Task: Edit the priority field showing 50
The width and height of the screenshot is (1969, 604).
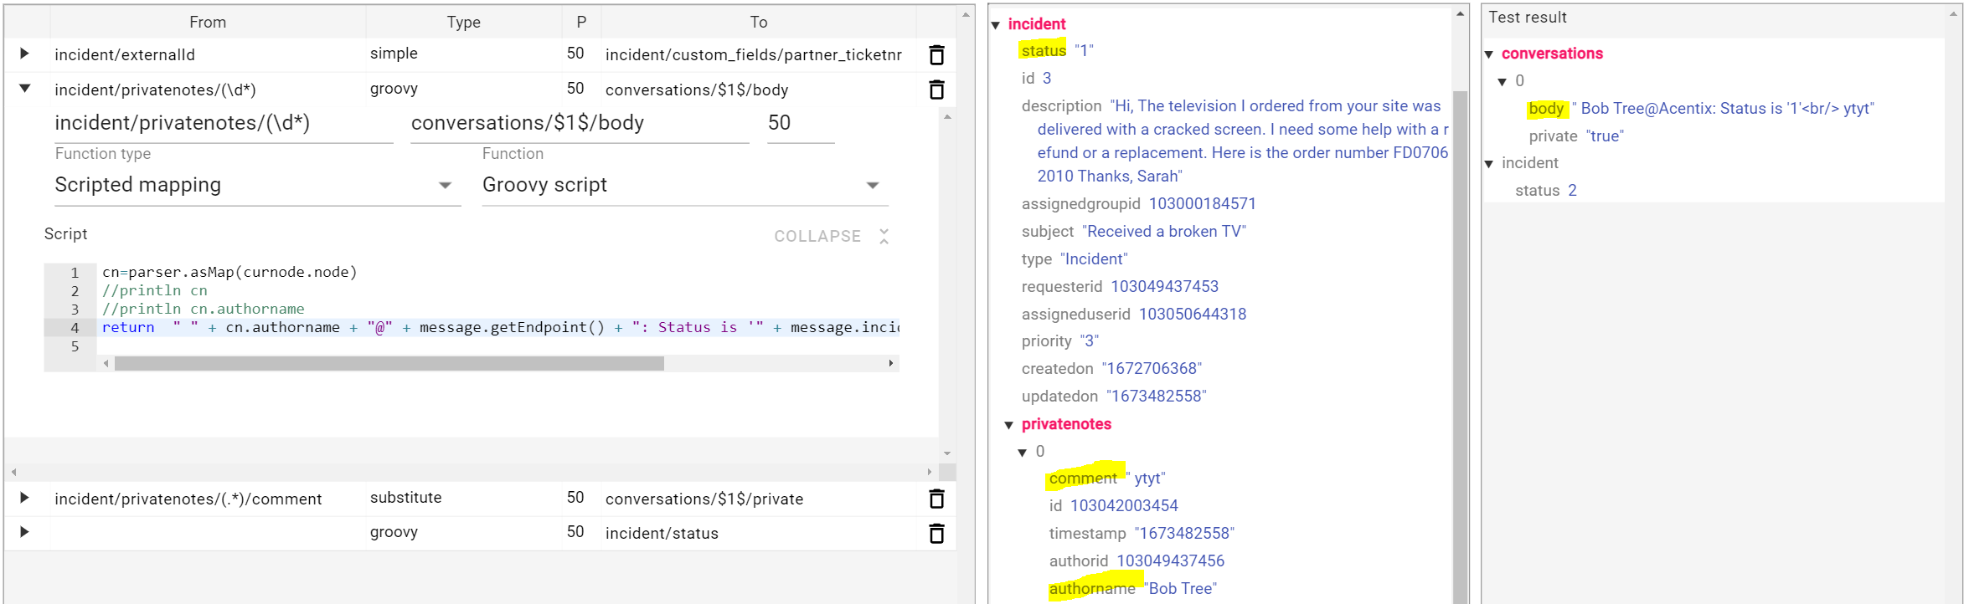Action: pos(799,124)
